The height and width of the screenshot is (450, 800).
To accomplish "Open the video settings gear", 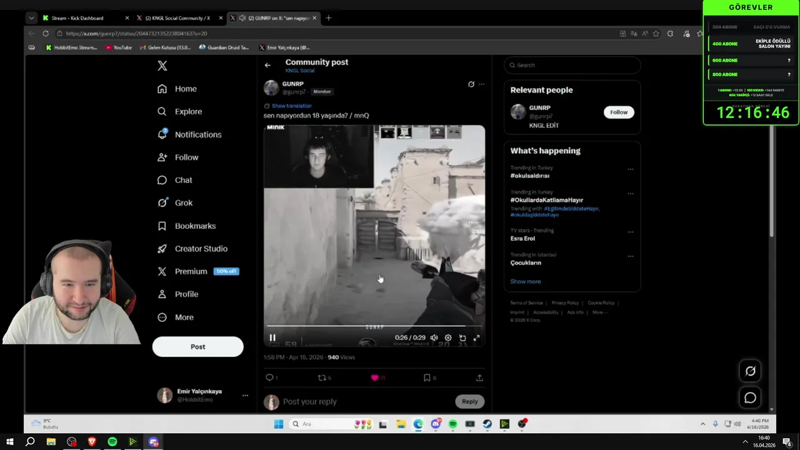I will pyautogui.click(x=448, y=337).
